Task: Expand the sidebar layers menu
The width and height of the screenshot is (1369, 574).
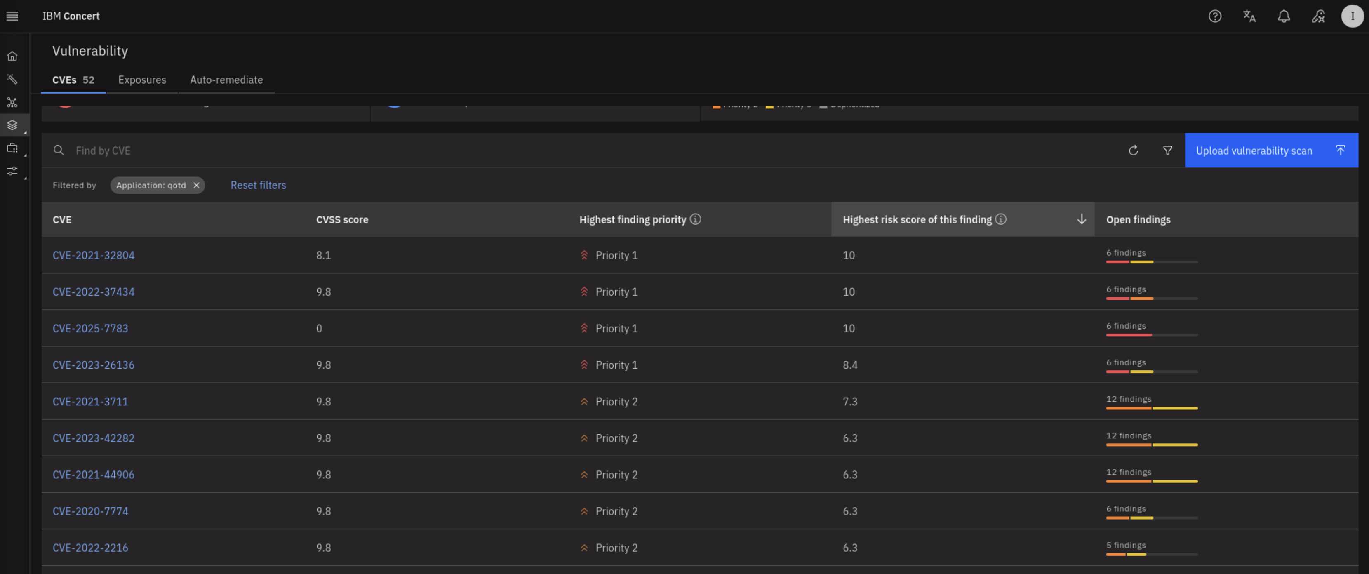Action: [12, 125]
